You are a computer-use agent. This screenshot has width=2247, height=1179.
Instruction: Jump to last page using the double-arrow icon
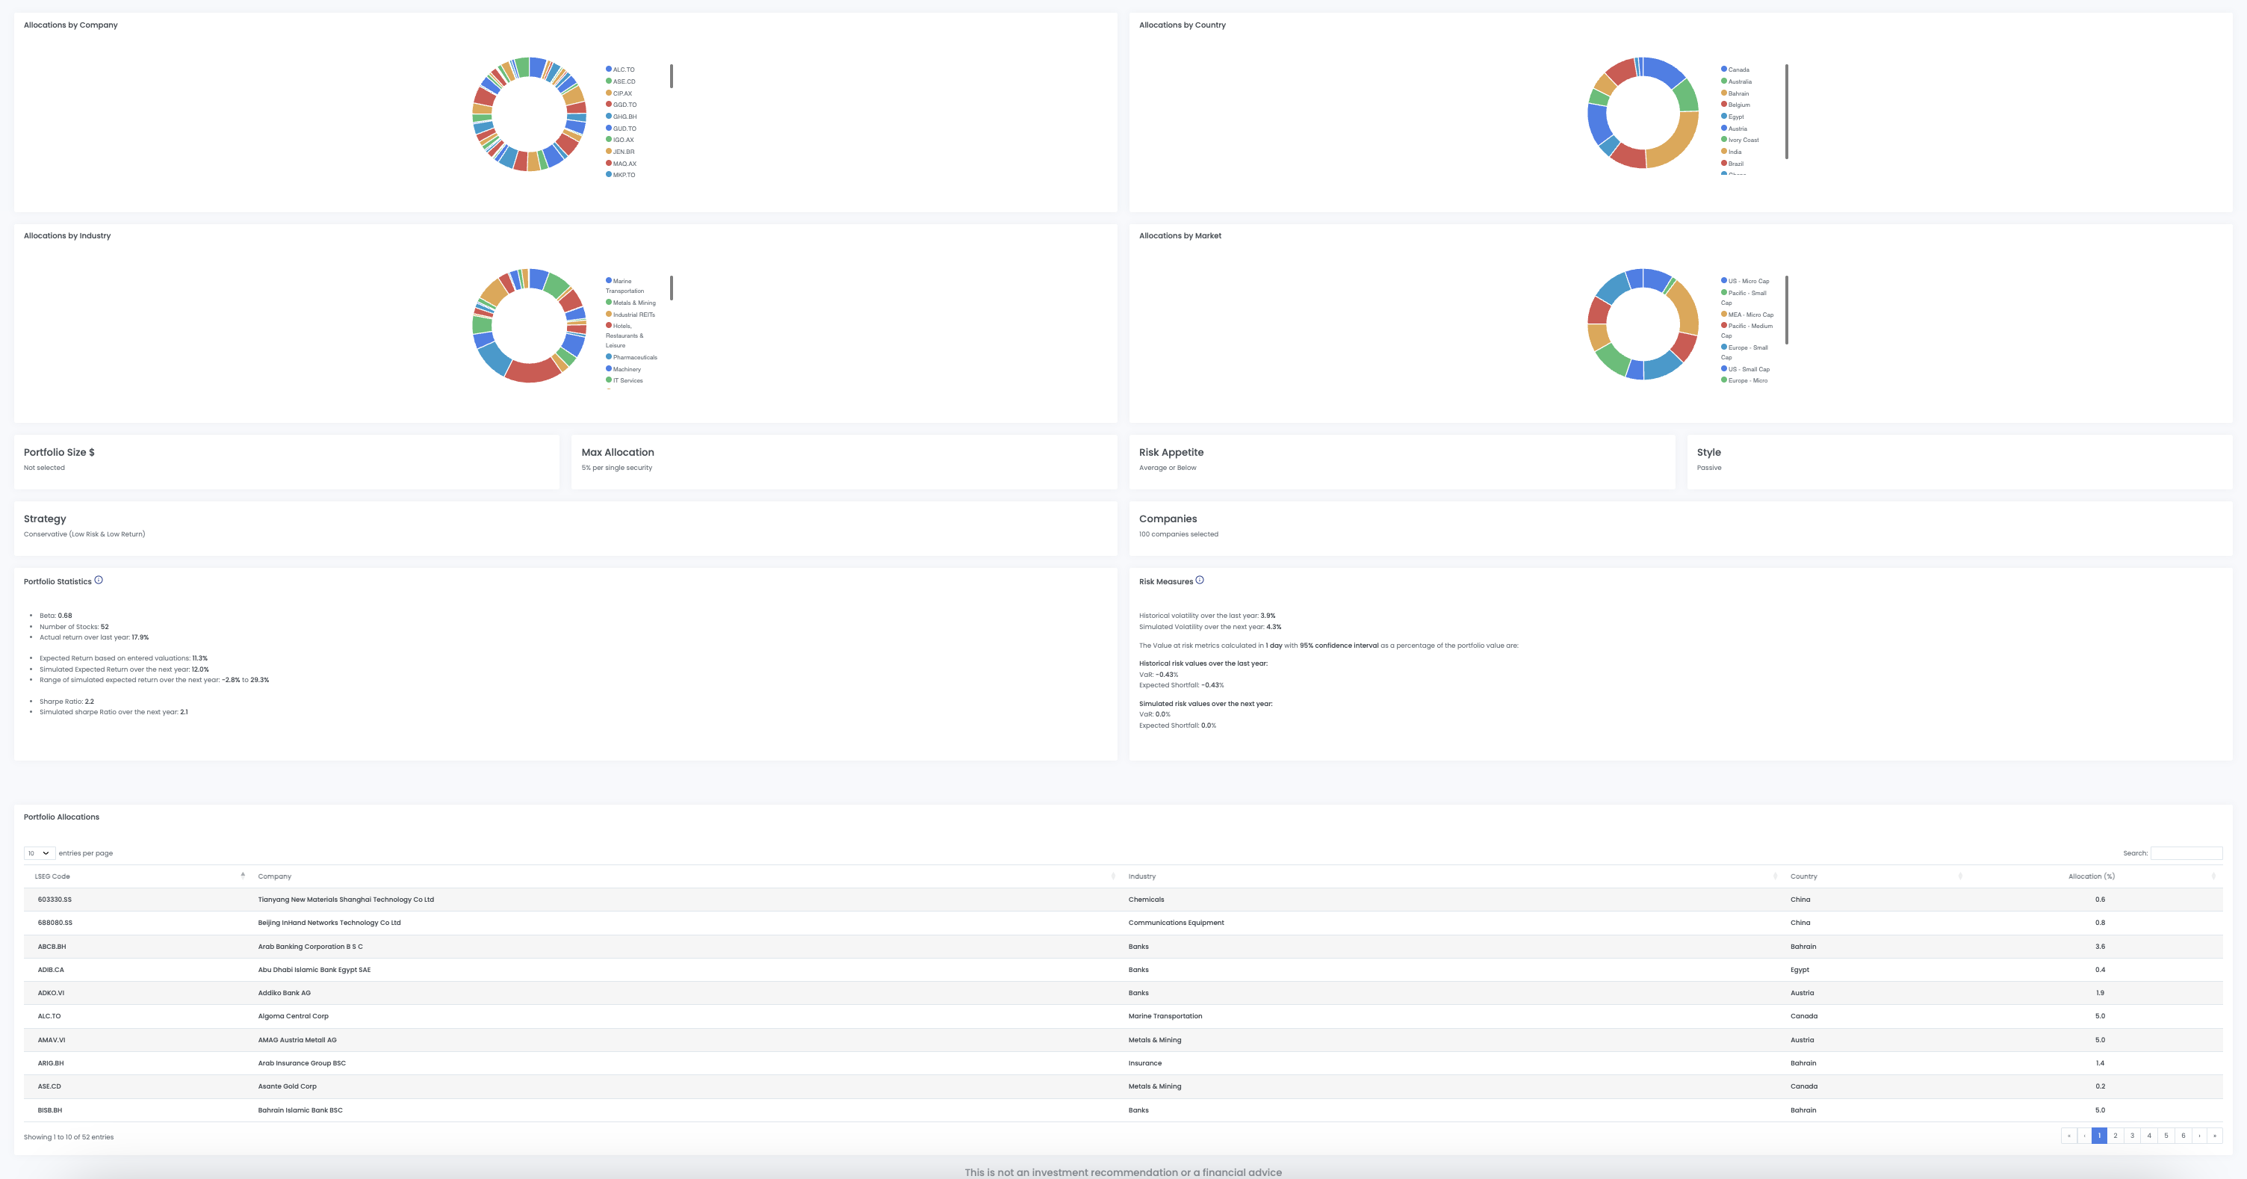coord(2216,1136)
